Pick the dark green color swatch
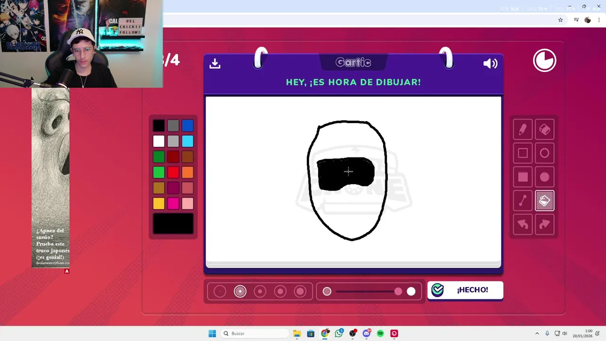606x341 pixels. [159, 157]
